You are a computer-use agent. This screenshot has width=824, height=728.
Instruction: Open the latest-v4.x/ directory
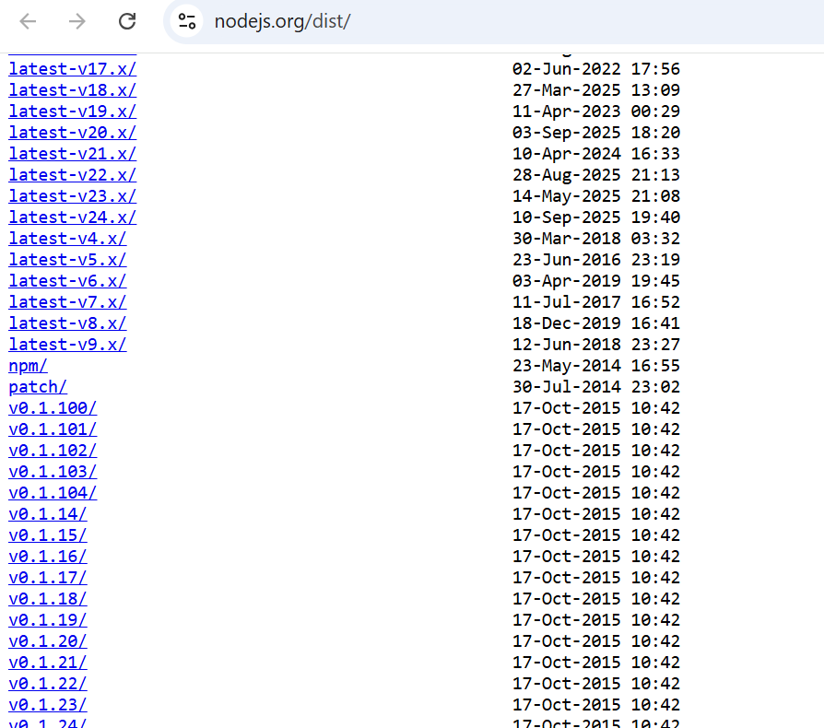[67, 239]
